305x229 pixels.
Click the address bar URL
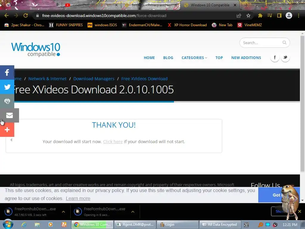(104, 16)
